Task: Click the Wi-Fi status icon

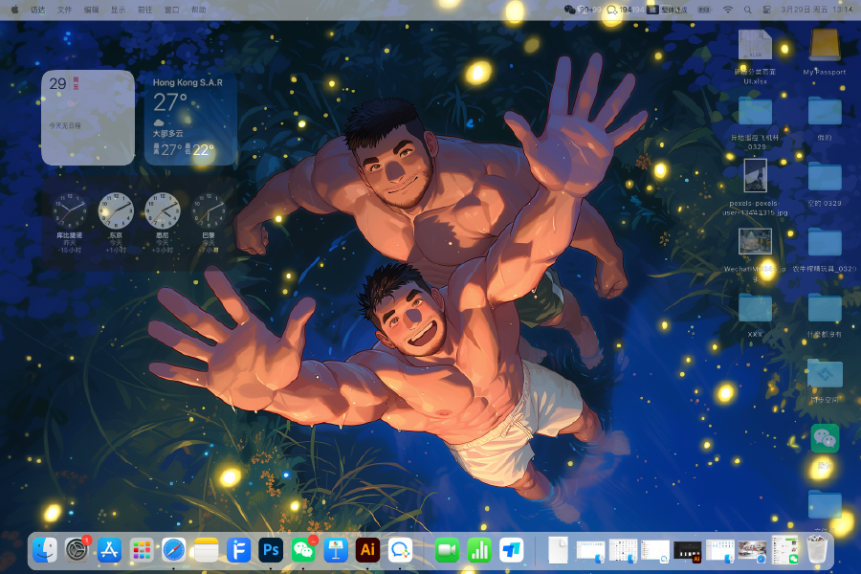Action: click(x=727, y=9)
